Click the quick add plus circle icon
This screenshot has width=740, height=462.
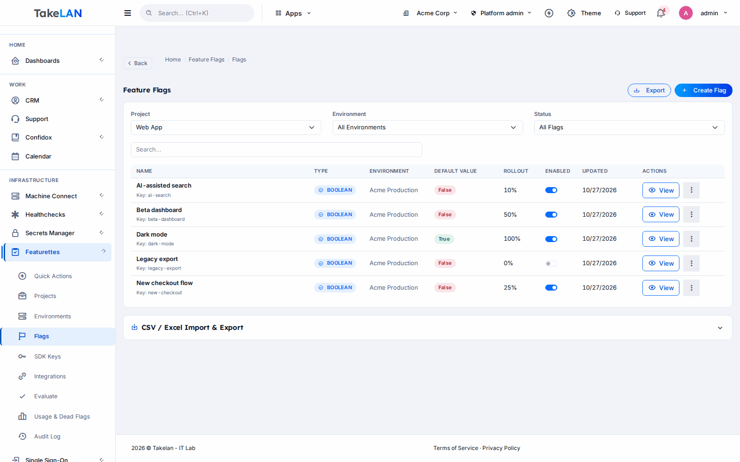tap(549, 13)
